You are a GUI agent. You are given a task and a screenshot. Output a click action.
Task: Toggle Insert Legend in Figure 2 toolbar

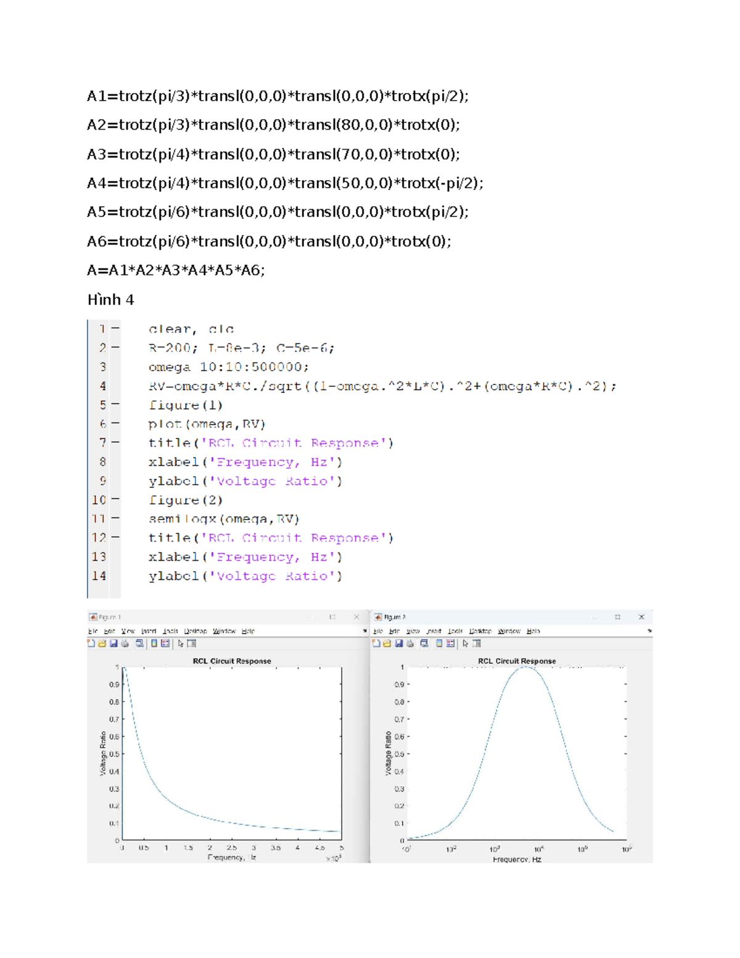click(451, 643)
